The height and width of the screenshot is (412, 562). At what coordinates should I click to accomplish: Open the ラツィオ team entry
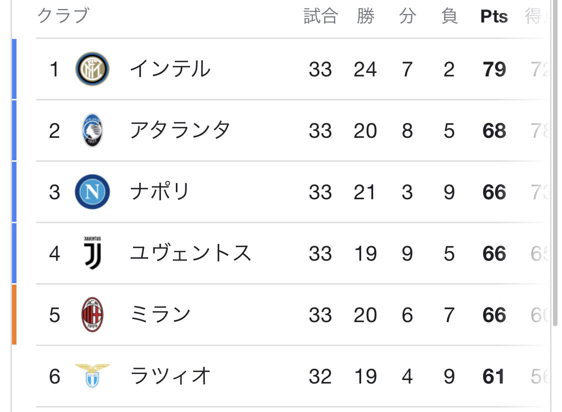(x=170, y=376)
